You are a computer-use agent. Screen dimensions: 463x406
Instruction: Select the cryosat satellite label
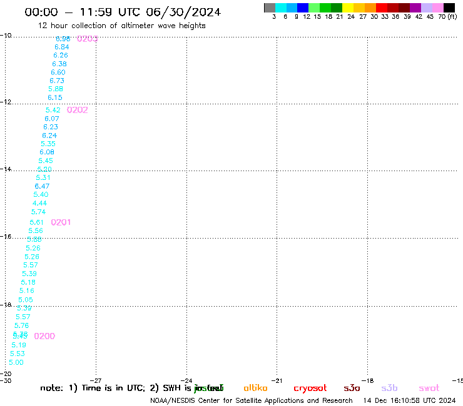(x=310, y=388)
